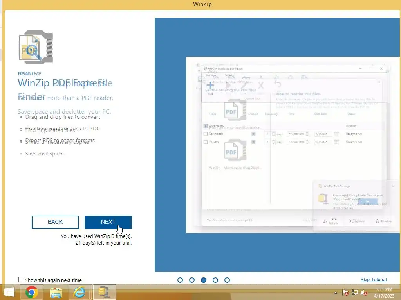The height and width of the screenshot is (300, 401).
Task: Select the second tutorial page dot
Action: pos(192,280)
